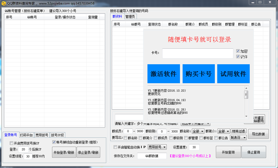Image resolution: width=278 pixels, height=168 pixels.
Task: Click the 群公告 column header
Action: pos(256,24)
